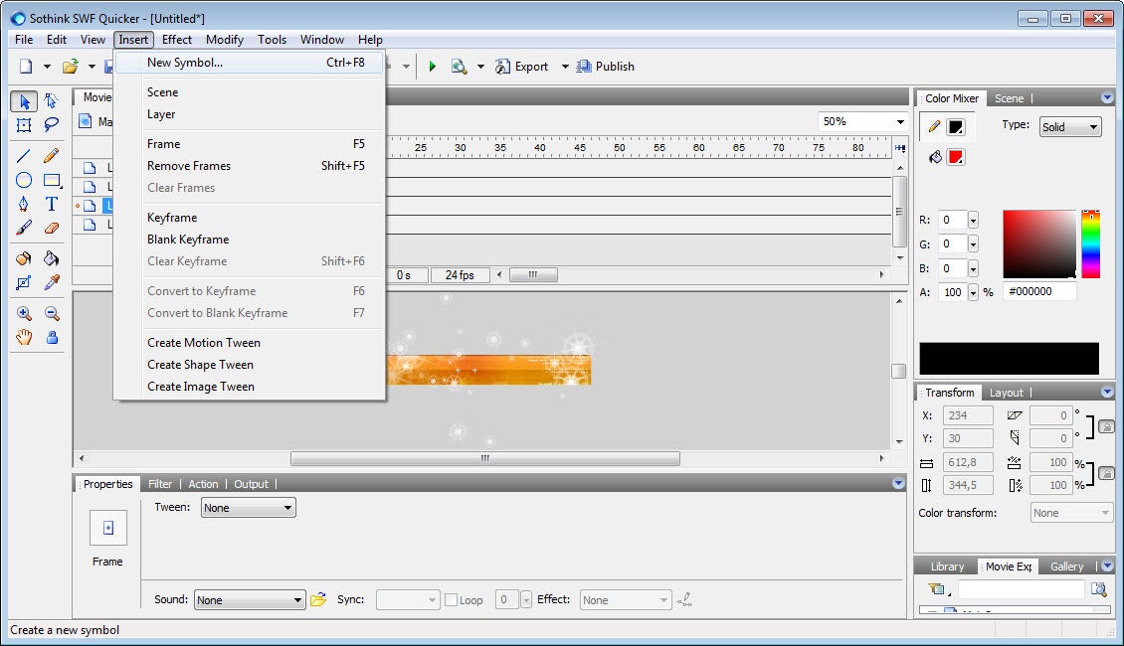Switch to the Filter tab
The image size is (1124, 646).
tap(160, 484)
